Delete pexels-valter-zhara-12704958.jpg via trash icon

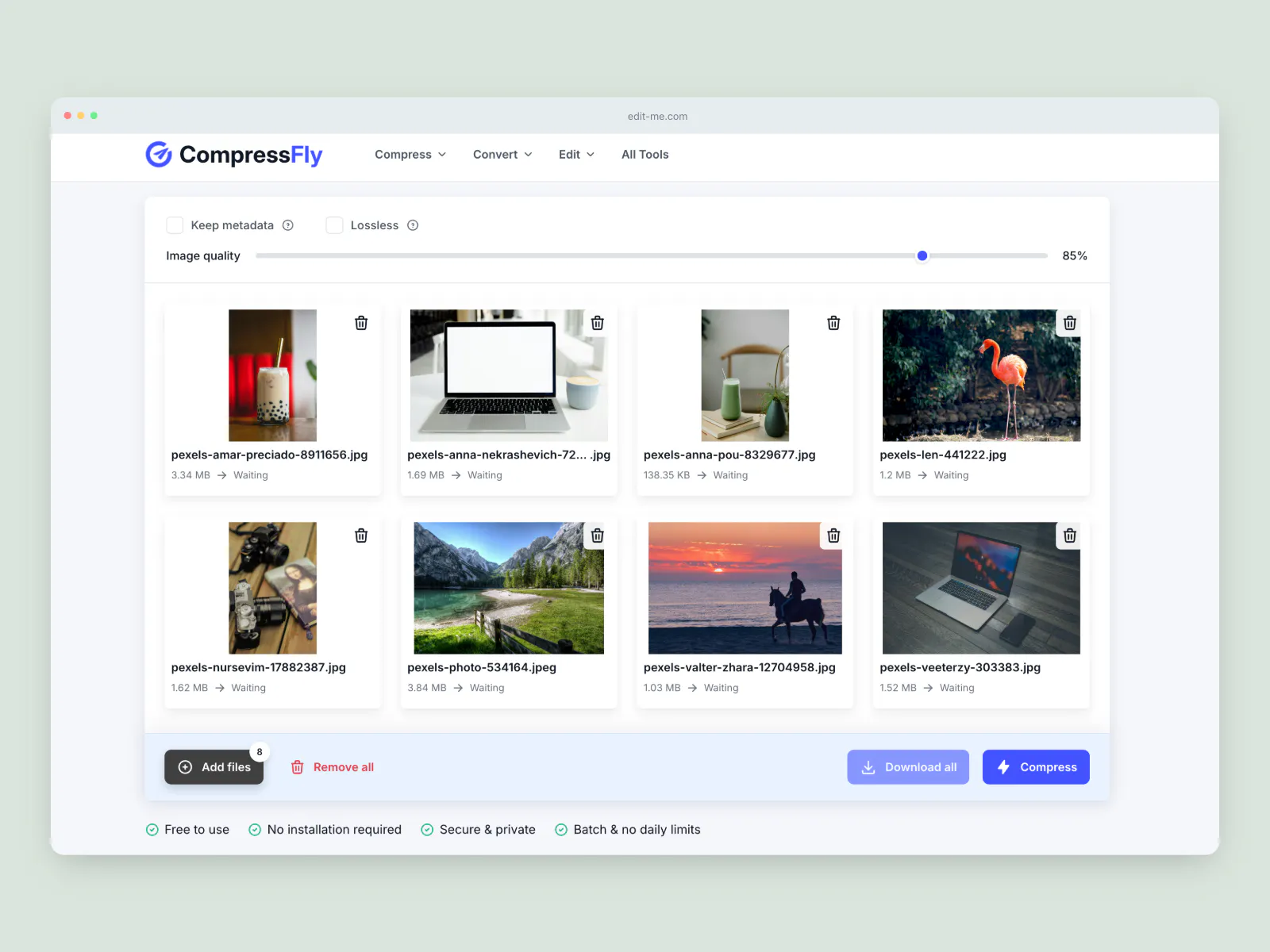click(833, 535)
